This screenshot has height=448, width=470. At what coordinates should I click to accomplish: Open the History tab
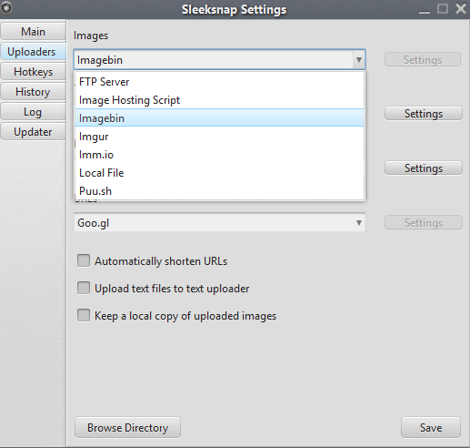tap(33, 92)
